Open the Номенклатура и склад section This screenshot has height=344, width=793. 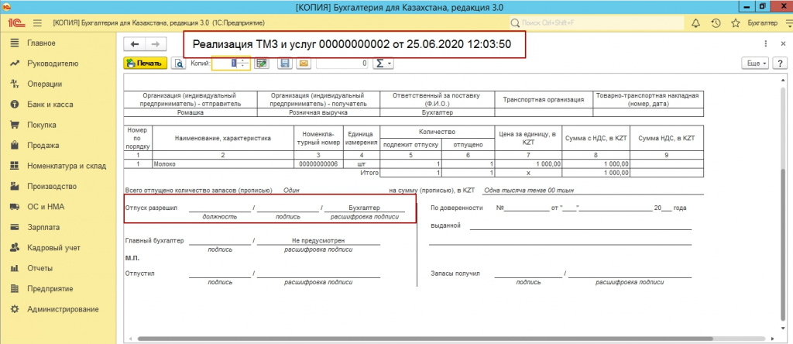[65, 166]
